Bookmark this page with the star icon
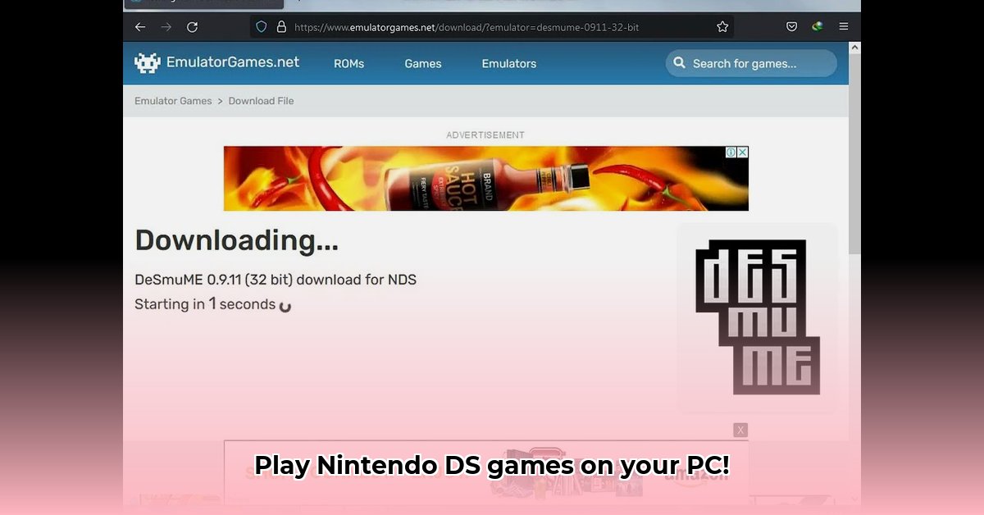Image resolution: width=984 pixels, height=515 pixels. click(x=722, y=26)
